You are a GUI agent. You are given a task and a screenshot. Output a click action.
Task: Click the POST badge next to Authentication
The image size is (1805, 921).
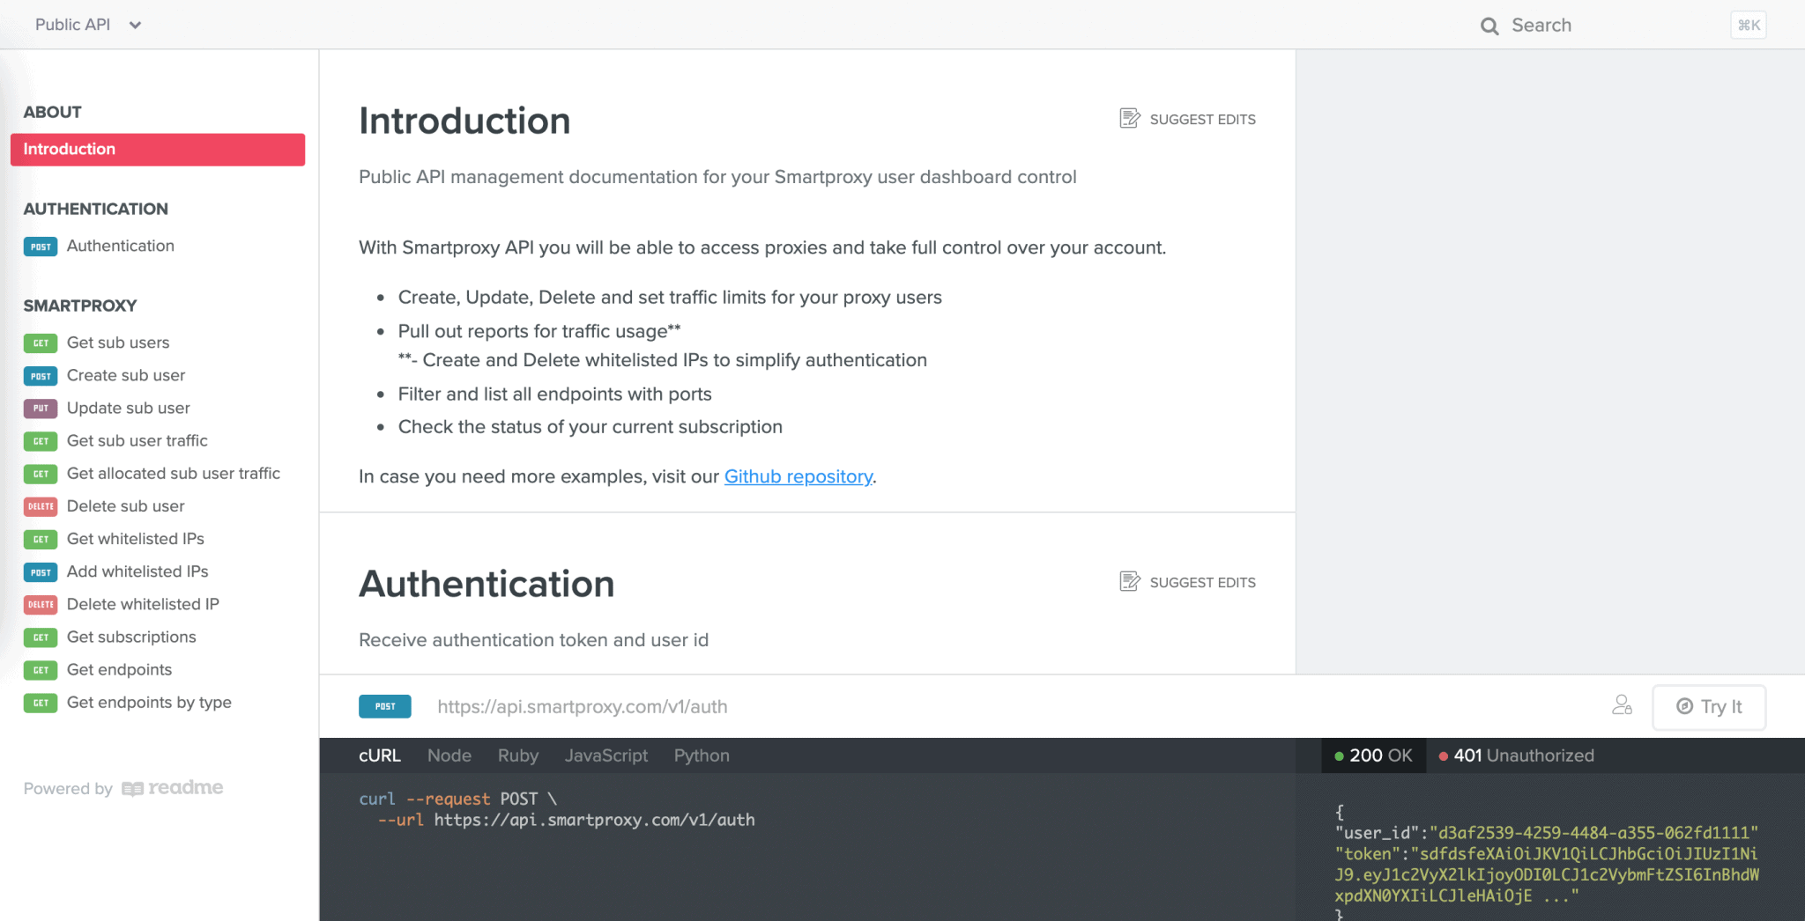point(41,247)
